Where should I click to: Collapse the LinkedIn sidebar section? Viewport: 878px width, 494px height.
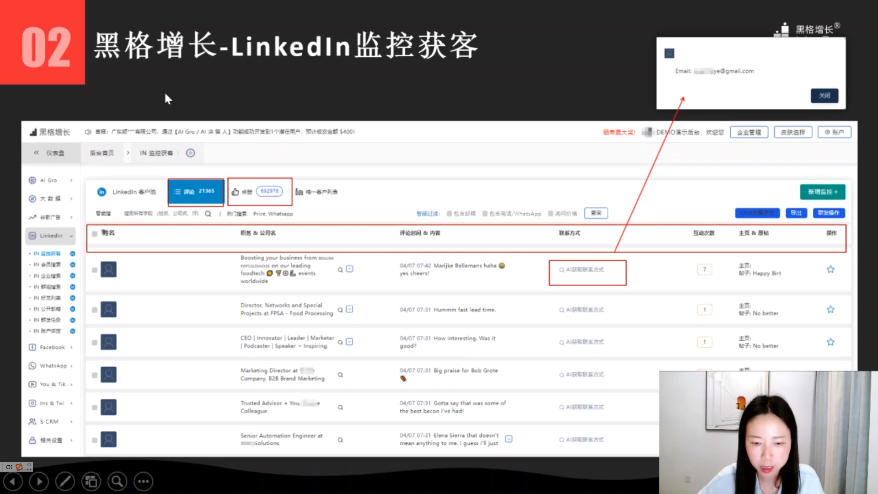click(x=50, y=236)
